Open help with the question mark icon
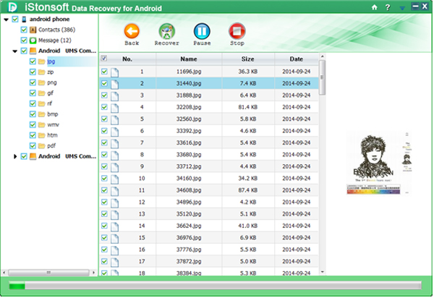 [x=388, y=7]
